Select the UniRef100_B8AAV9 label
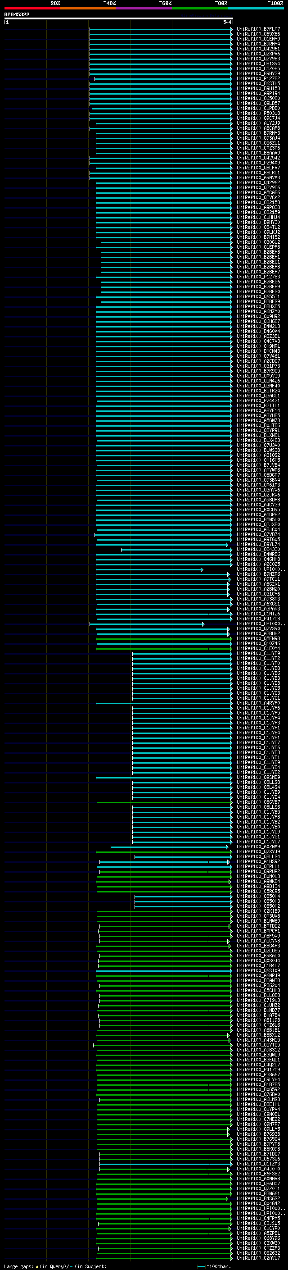Image resolution: width=288 pixels, height=1270 pixels. coord(258,153)
